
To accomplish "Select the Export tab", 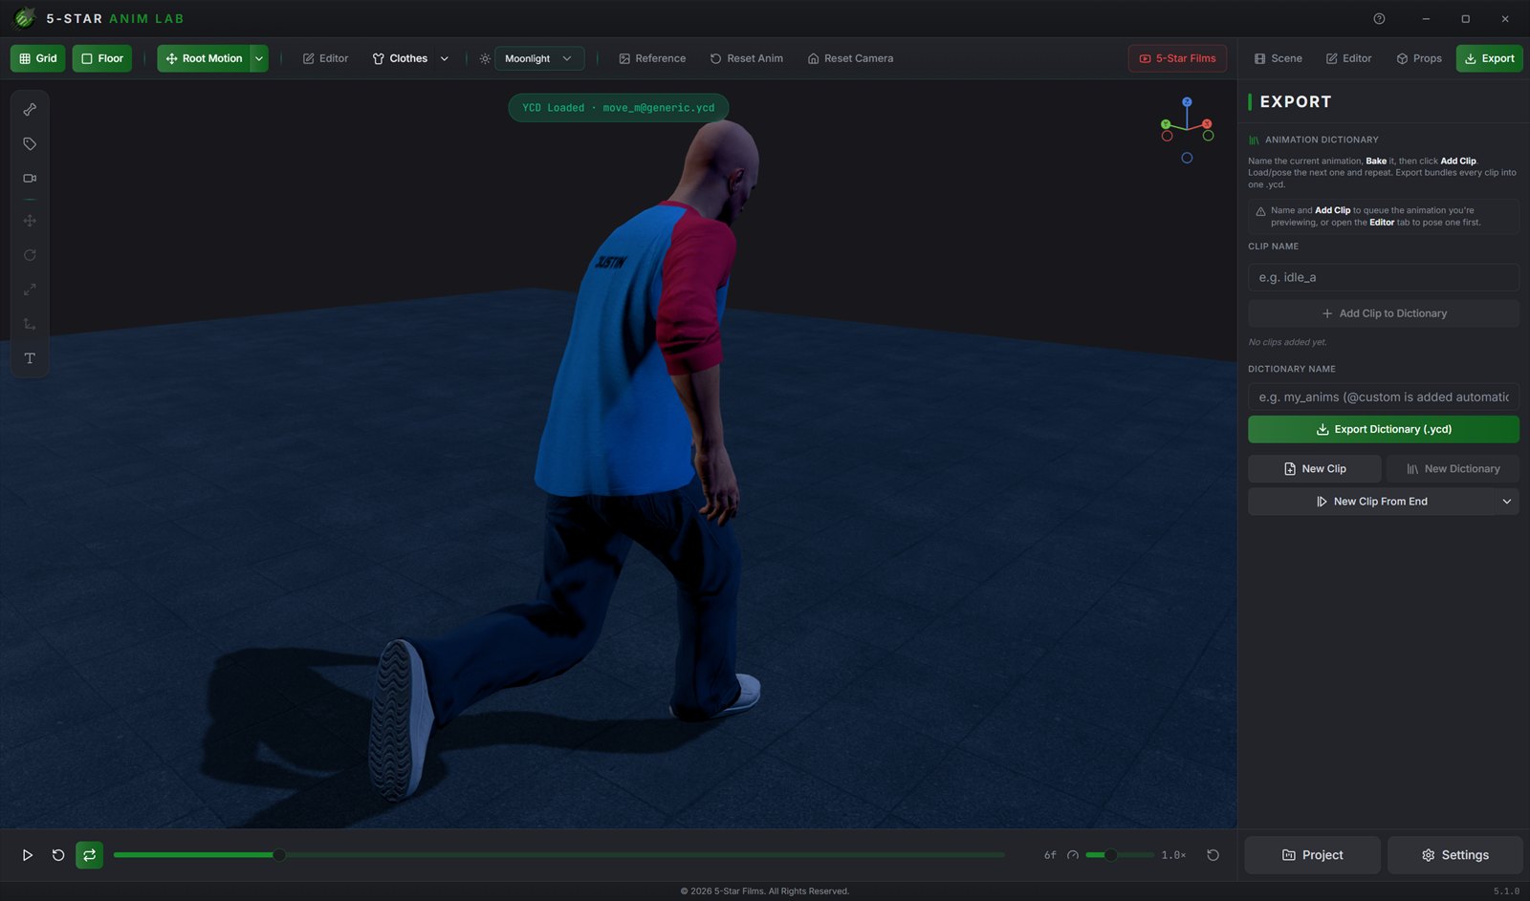I will 1489,58.
